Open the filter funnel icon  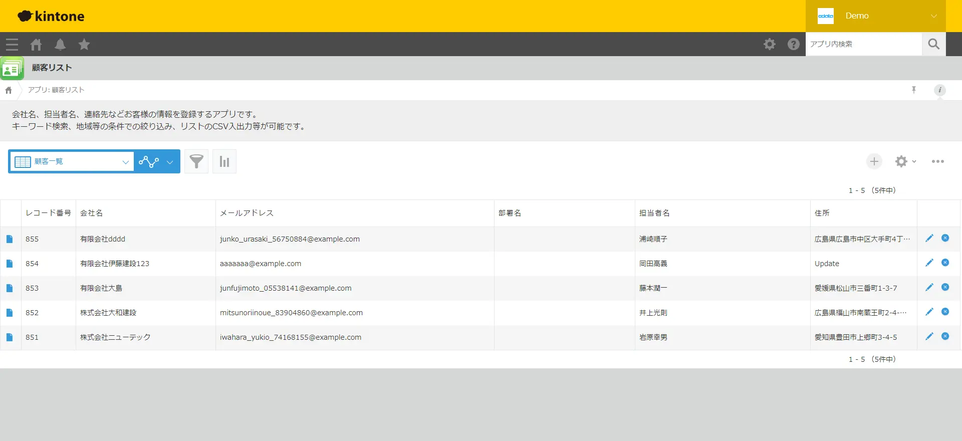point(196,161)
